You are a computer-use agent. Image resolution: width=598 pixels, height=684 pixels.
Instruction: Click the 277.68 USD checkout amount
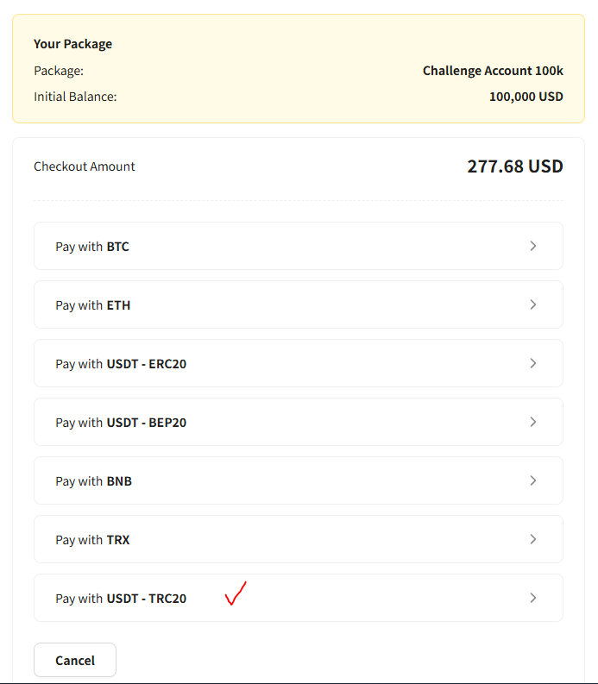pyautogui.click(x=515, y=166)
